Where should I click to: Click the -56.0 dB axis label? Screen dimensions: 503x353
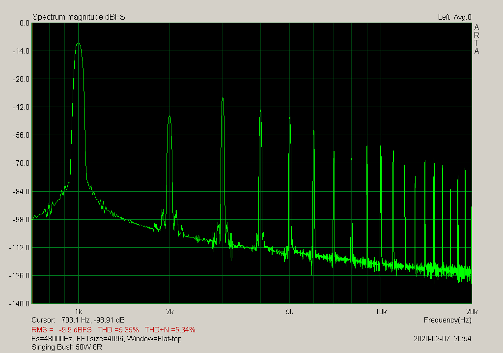21,135
